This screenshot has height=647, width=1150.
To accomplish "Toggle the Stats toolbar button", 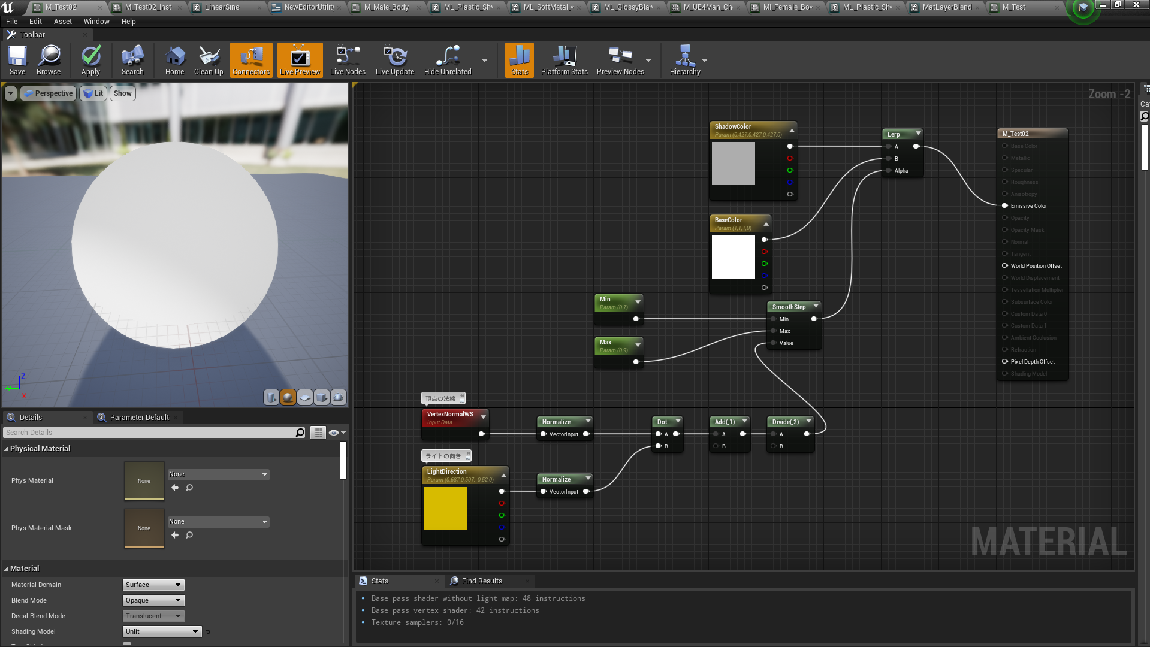I will pyautogui.click(x=520, y=60).
